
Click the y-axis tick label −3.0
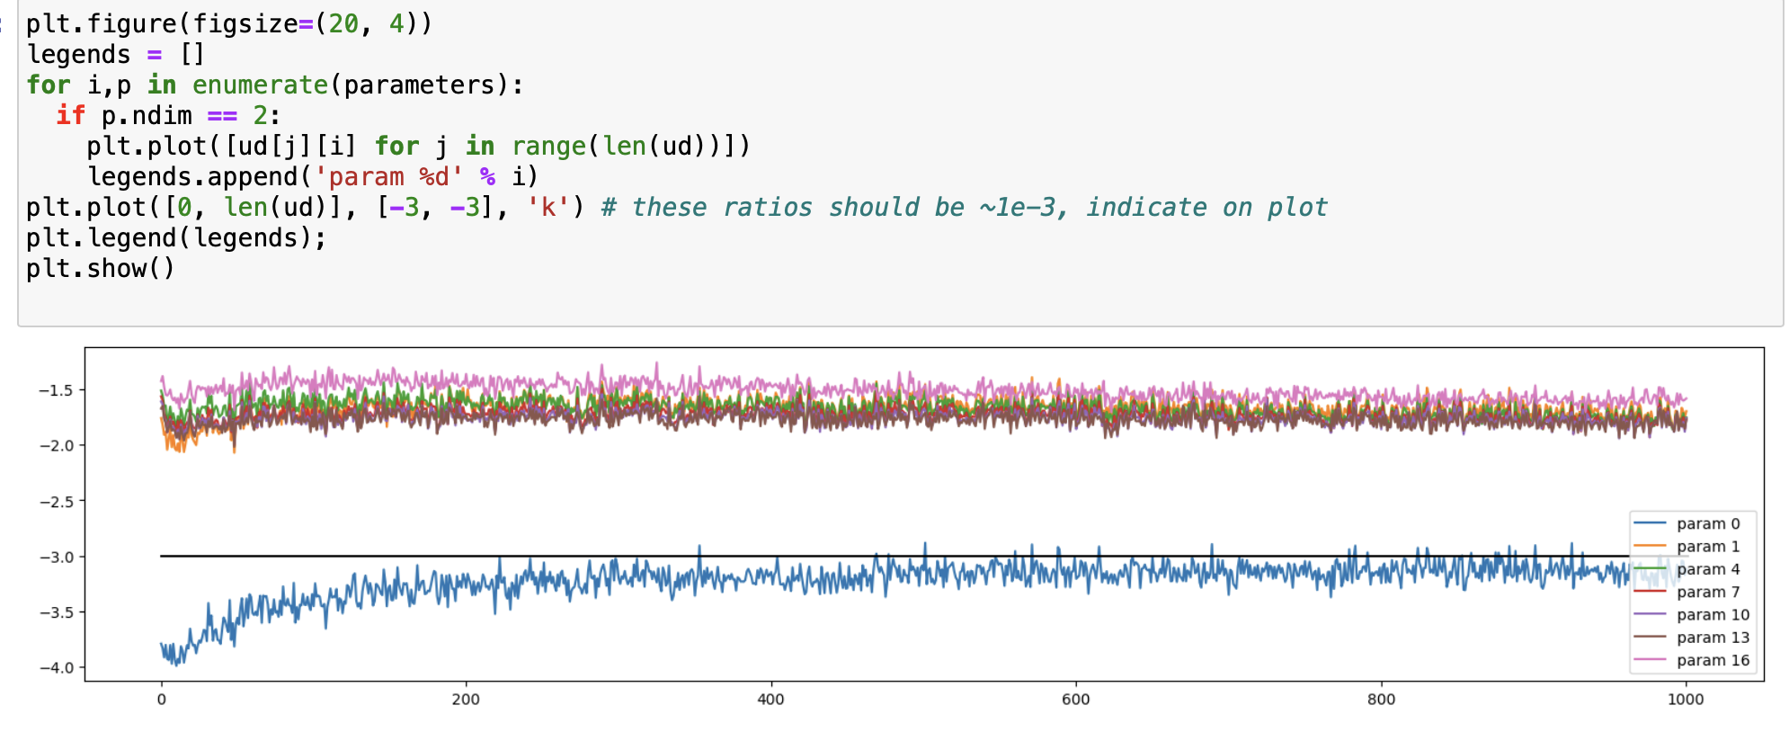point(56,557)
